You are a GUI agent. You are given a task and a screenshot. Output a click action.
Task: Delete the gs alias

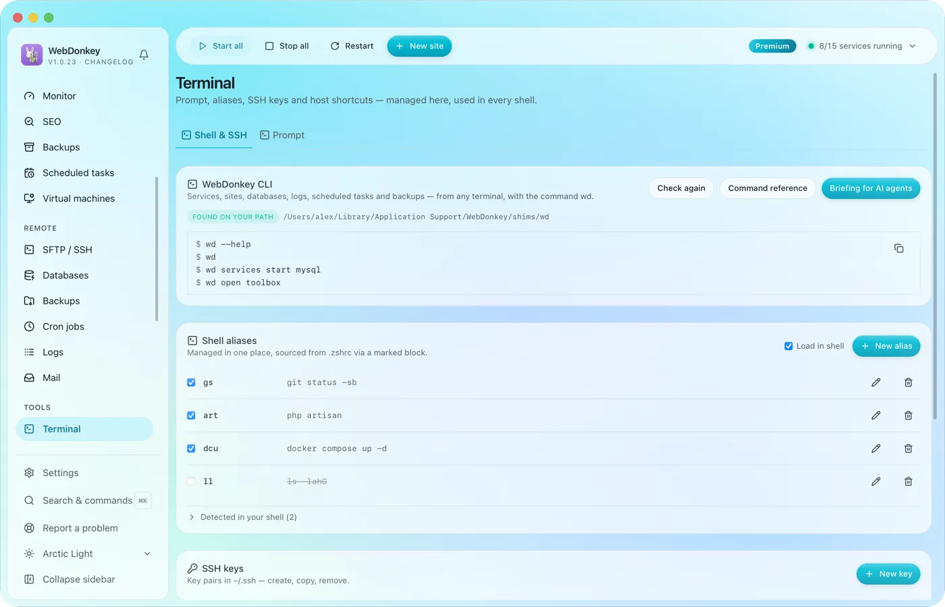(x=908, y=382)
